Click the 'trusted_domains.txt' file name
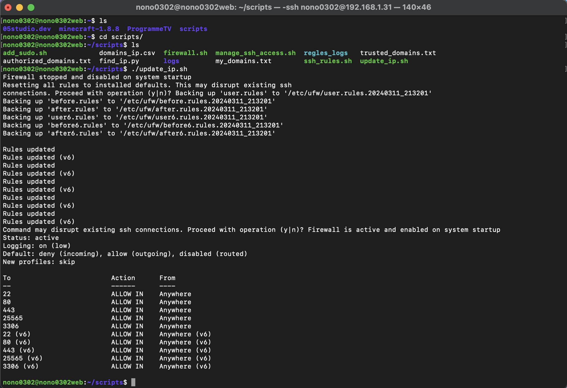This screenshot has height=388, width=567. [398, 53]
